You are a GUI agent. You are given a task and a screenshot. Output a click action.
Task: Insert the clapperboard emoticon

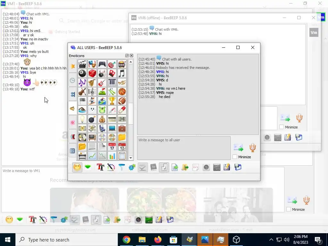82,64
